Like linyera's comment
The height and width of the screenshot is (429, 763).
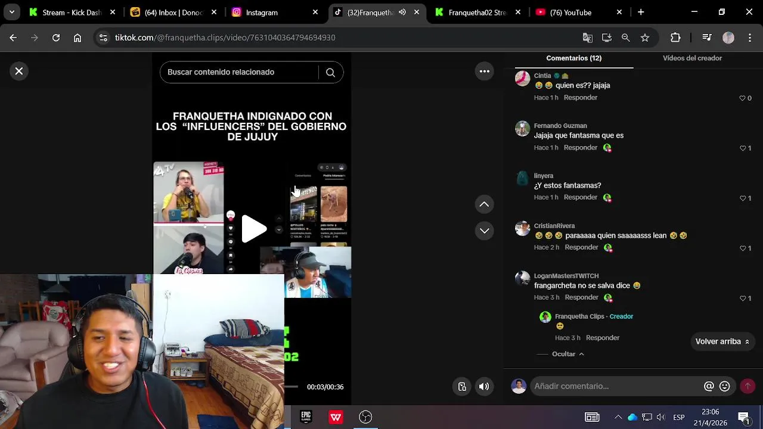[x=743, y=198]
